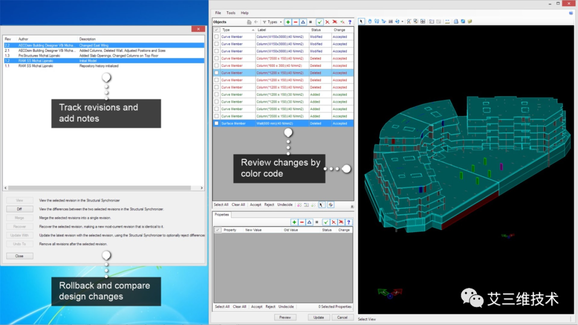Click the Diff button
The height and width of the screenshot is (325, 578).
point(20,209)
